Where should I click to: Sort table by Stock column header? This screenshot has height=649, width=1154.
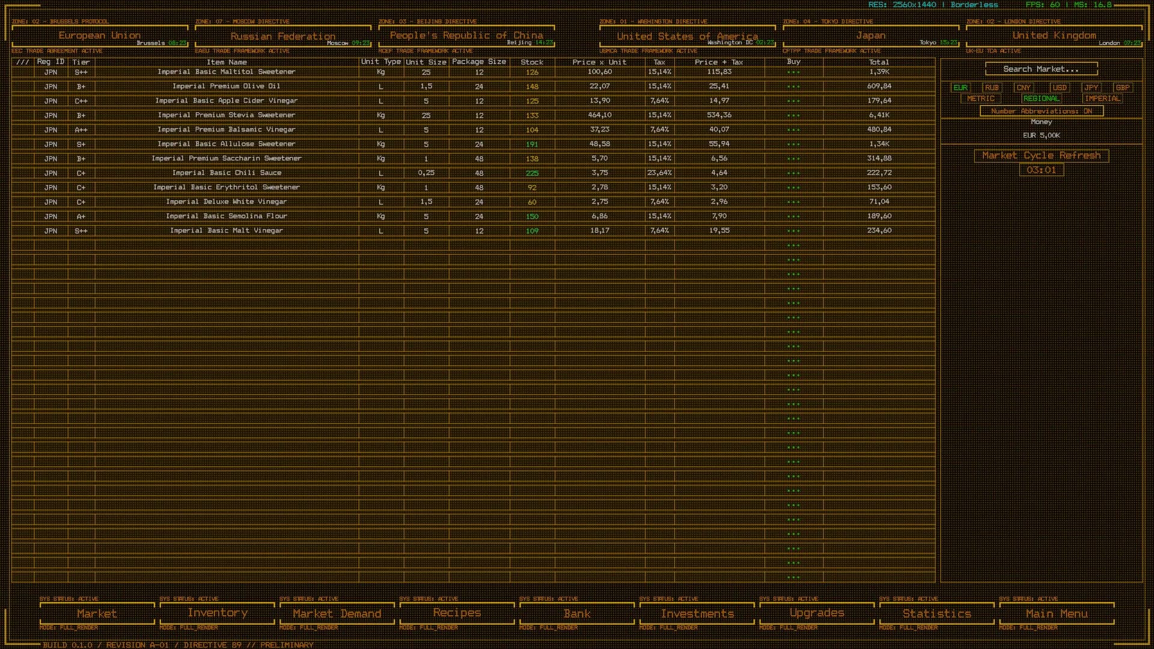pos(532,62)
